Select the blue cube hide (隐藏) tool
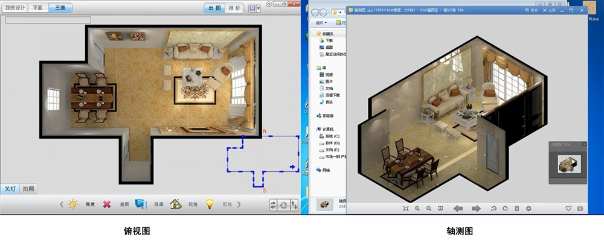 click(141, 204)
